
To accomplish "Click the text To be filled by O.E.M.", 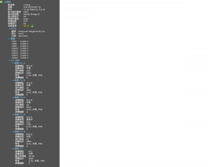I will [x=34, y=10].
